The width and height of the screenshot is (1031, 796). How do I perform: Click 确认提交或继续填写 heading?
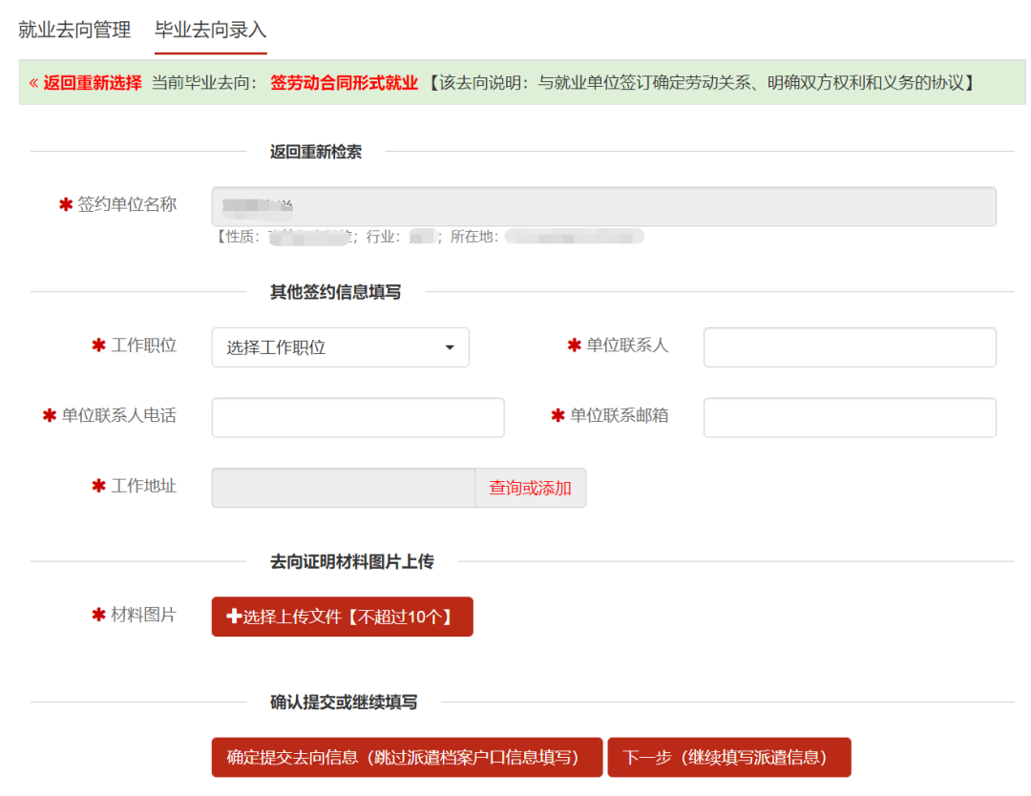point(344,702)
